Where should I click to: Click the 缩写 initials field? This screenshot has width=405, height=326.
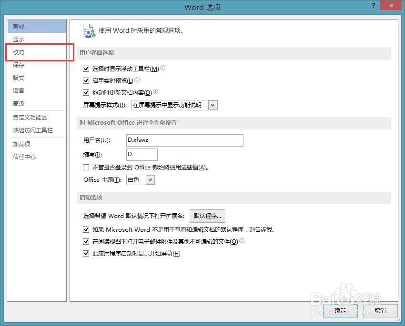coord(142,155)
